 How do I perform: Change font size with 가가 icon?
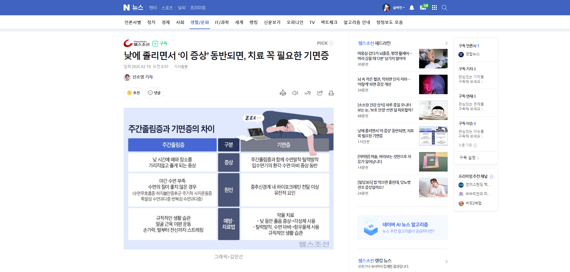[x=307, y=93]
